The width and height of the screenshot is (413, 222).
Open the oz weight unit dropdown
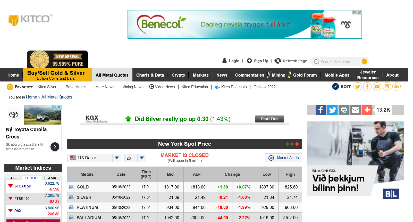coord(141,158)
